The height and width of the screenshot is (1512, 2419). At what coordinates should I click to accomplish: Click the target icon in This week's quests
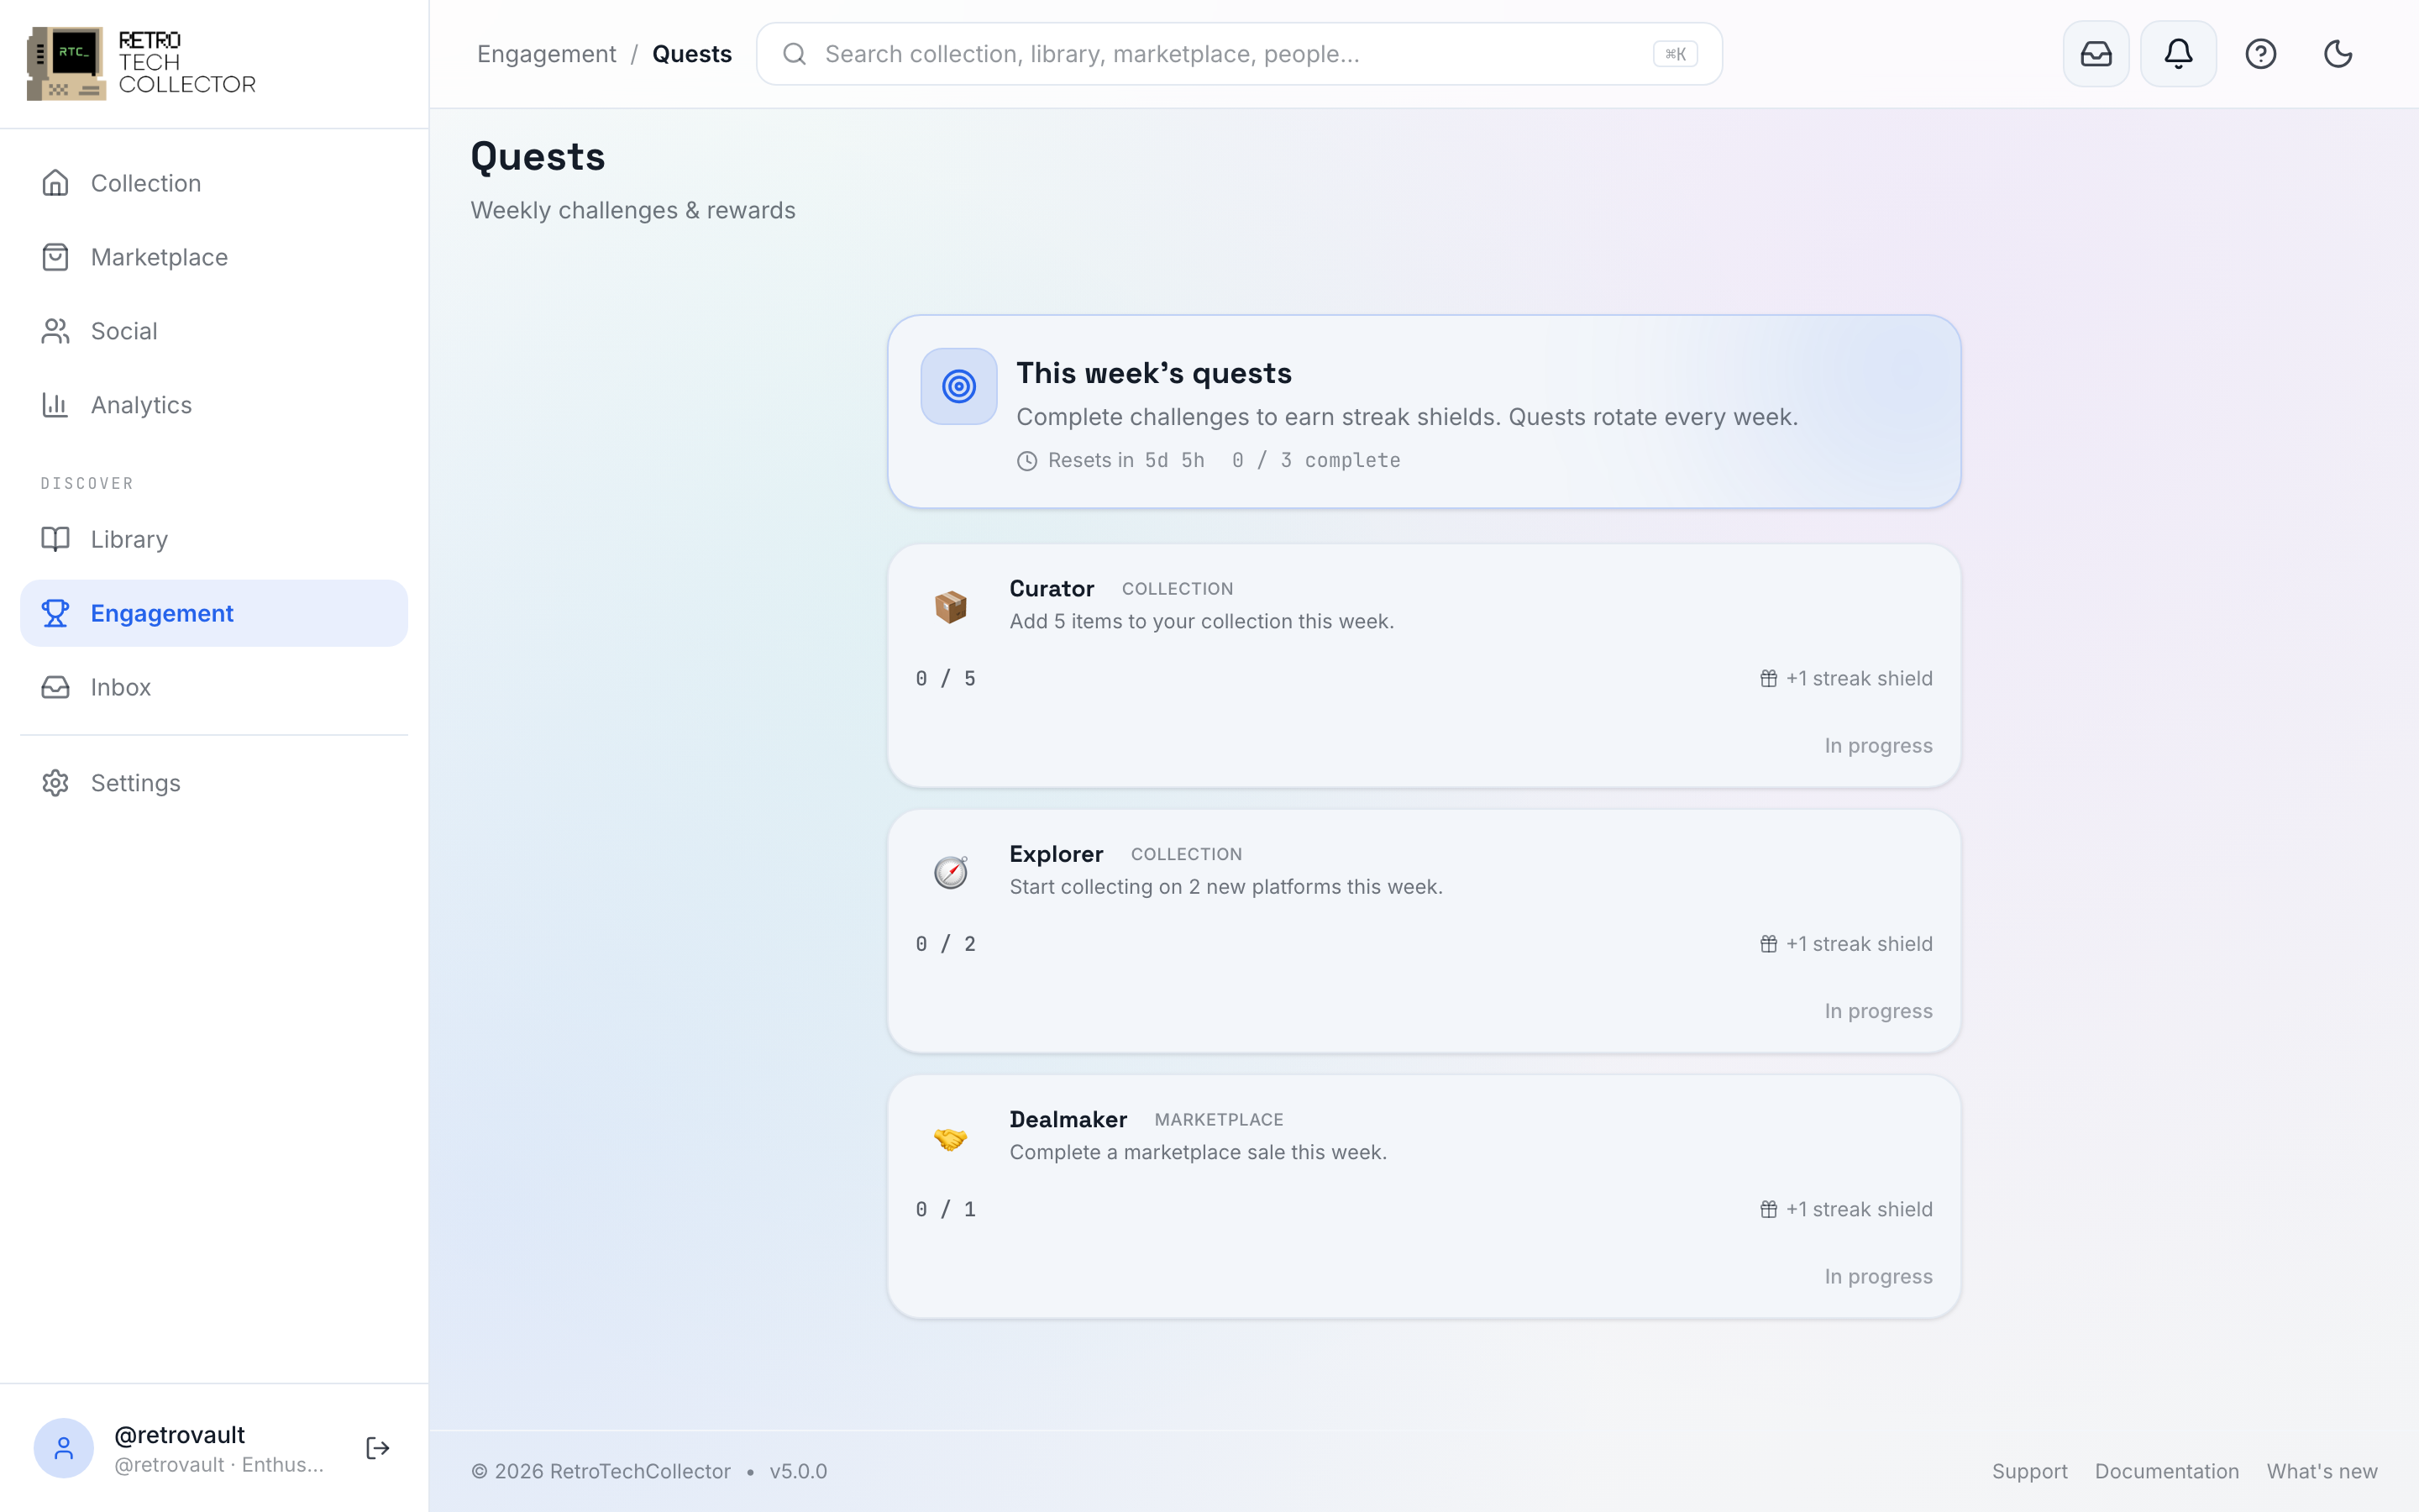[x=958, y=386]
